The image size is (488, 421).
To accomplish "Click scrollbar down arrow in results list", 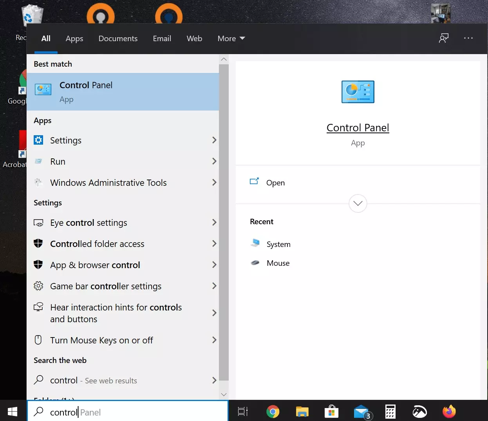I will click(224, 394).
